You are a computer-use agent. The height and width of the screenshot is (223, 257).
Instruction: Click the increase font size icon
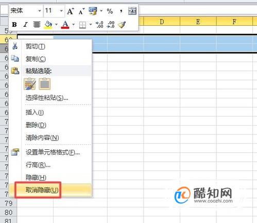coord(71,11)
